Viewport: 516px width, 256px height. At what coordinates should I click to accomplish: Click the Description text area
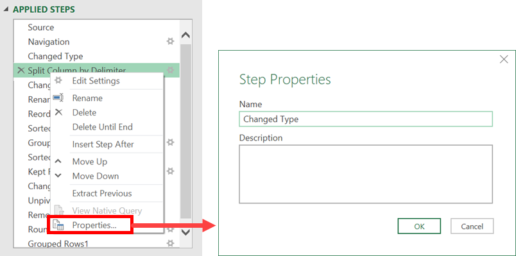coord(366,174)
